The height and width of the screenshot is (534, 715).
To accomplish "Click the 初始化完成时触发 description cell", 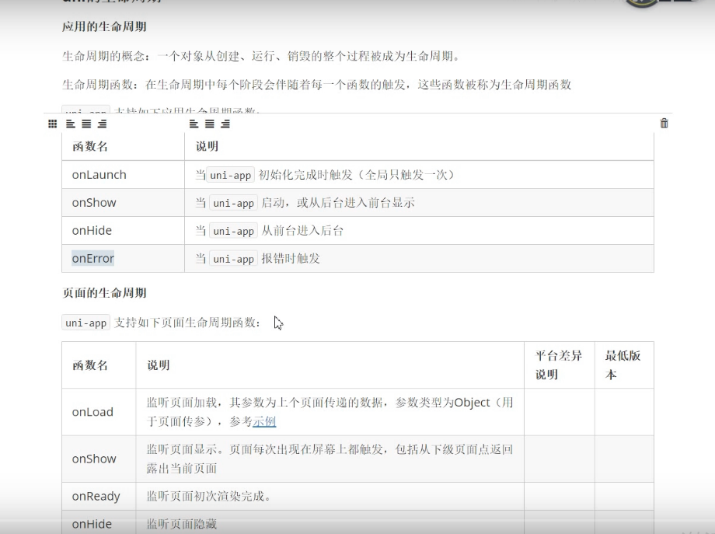I will (x=419, y=175).
